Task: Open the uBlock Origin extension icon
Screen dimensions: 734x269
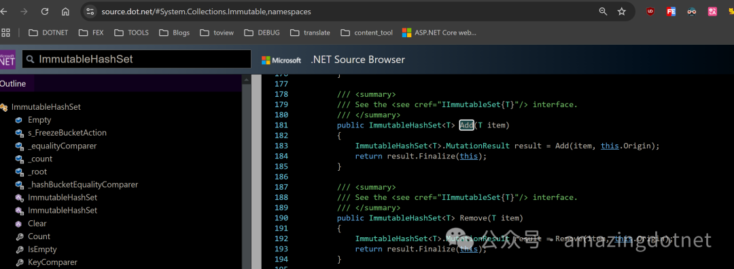Action: click(650, 12)
